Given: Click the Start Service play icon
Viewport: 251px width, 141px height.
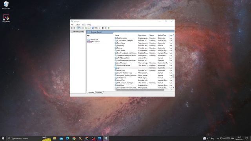Looking at the screenshot, I should pyautogui.click(x=100, y=28).
